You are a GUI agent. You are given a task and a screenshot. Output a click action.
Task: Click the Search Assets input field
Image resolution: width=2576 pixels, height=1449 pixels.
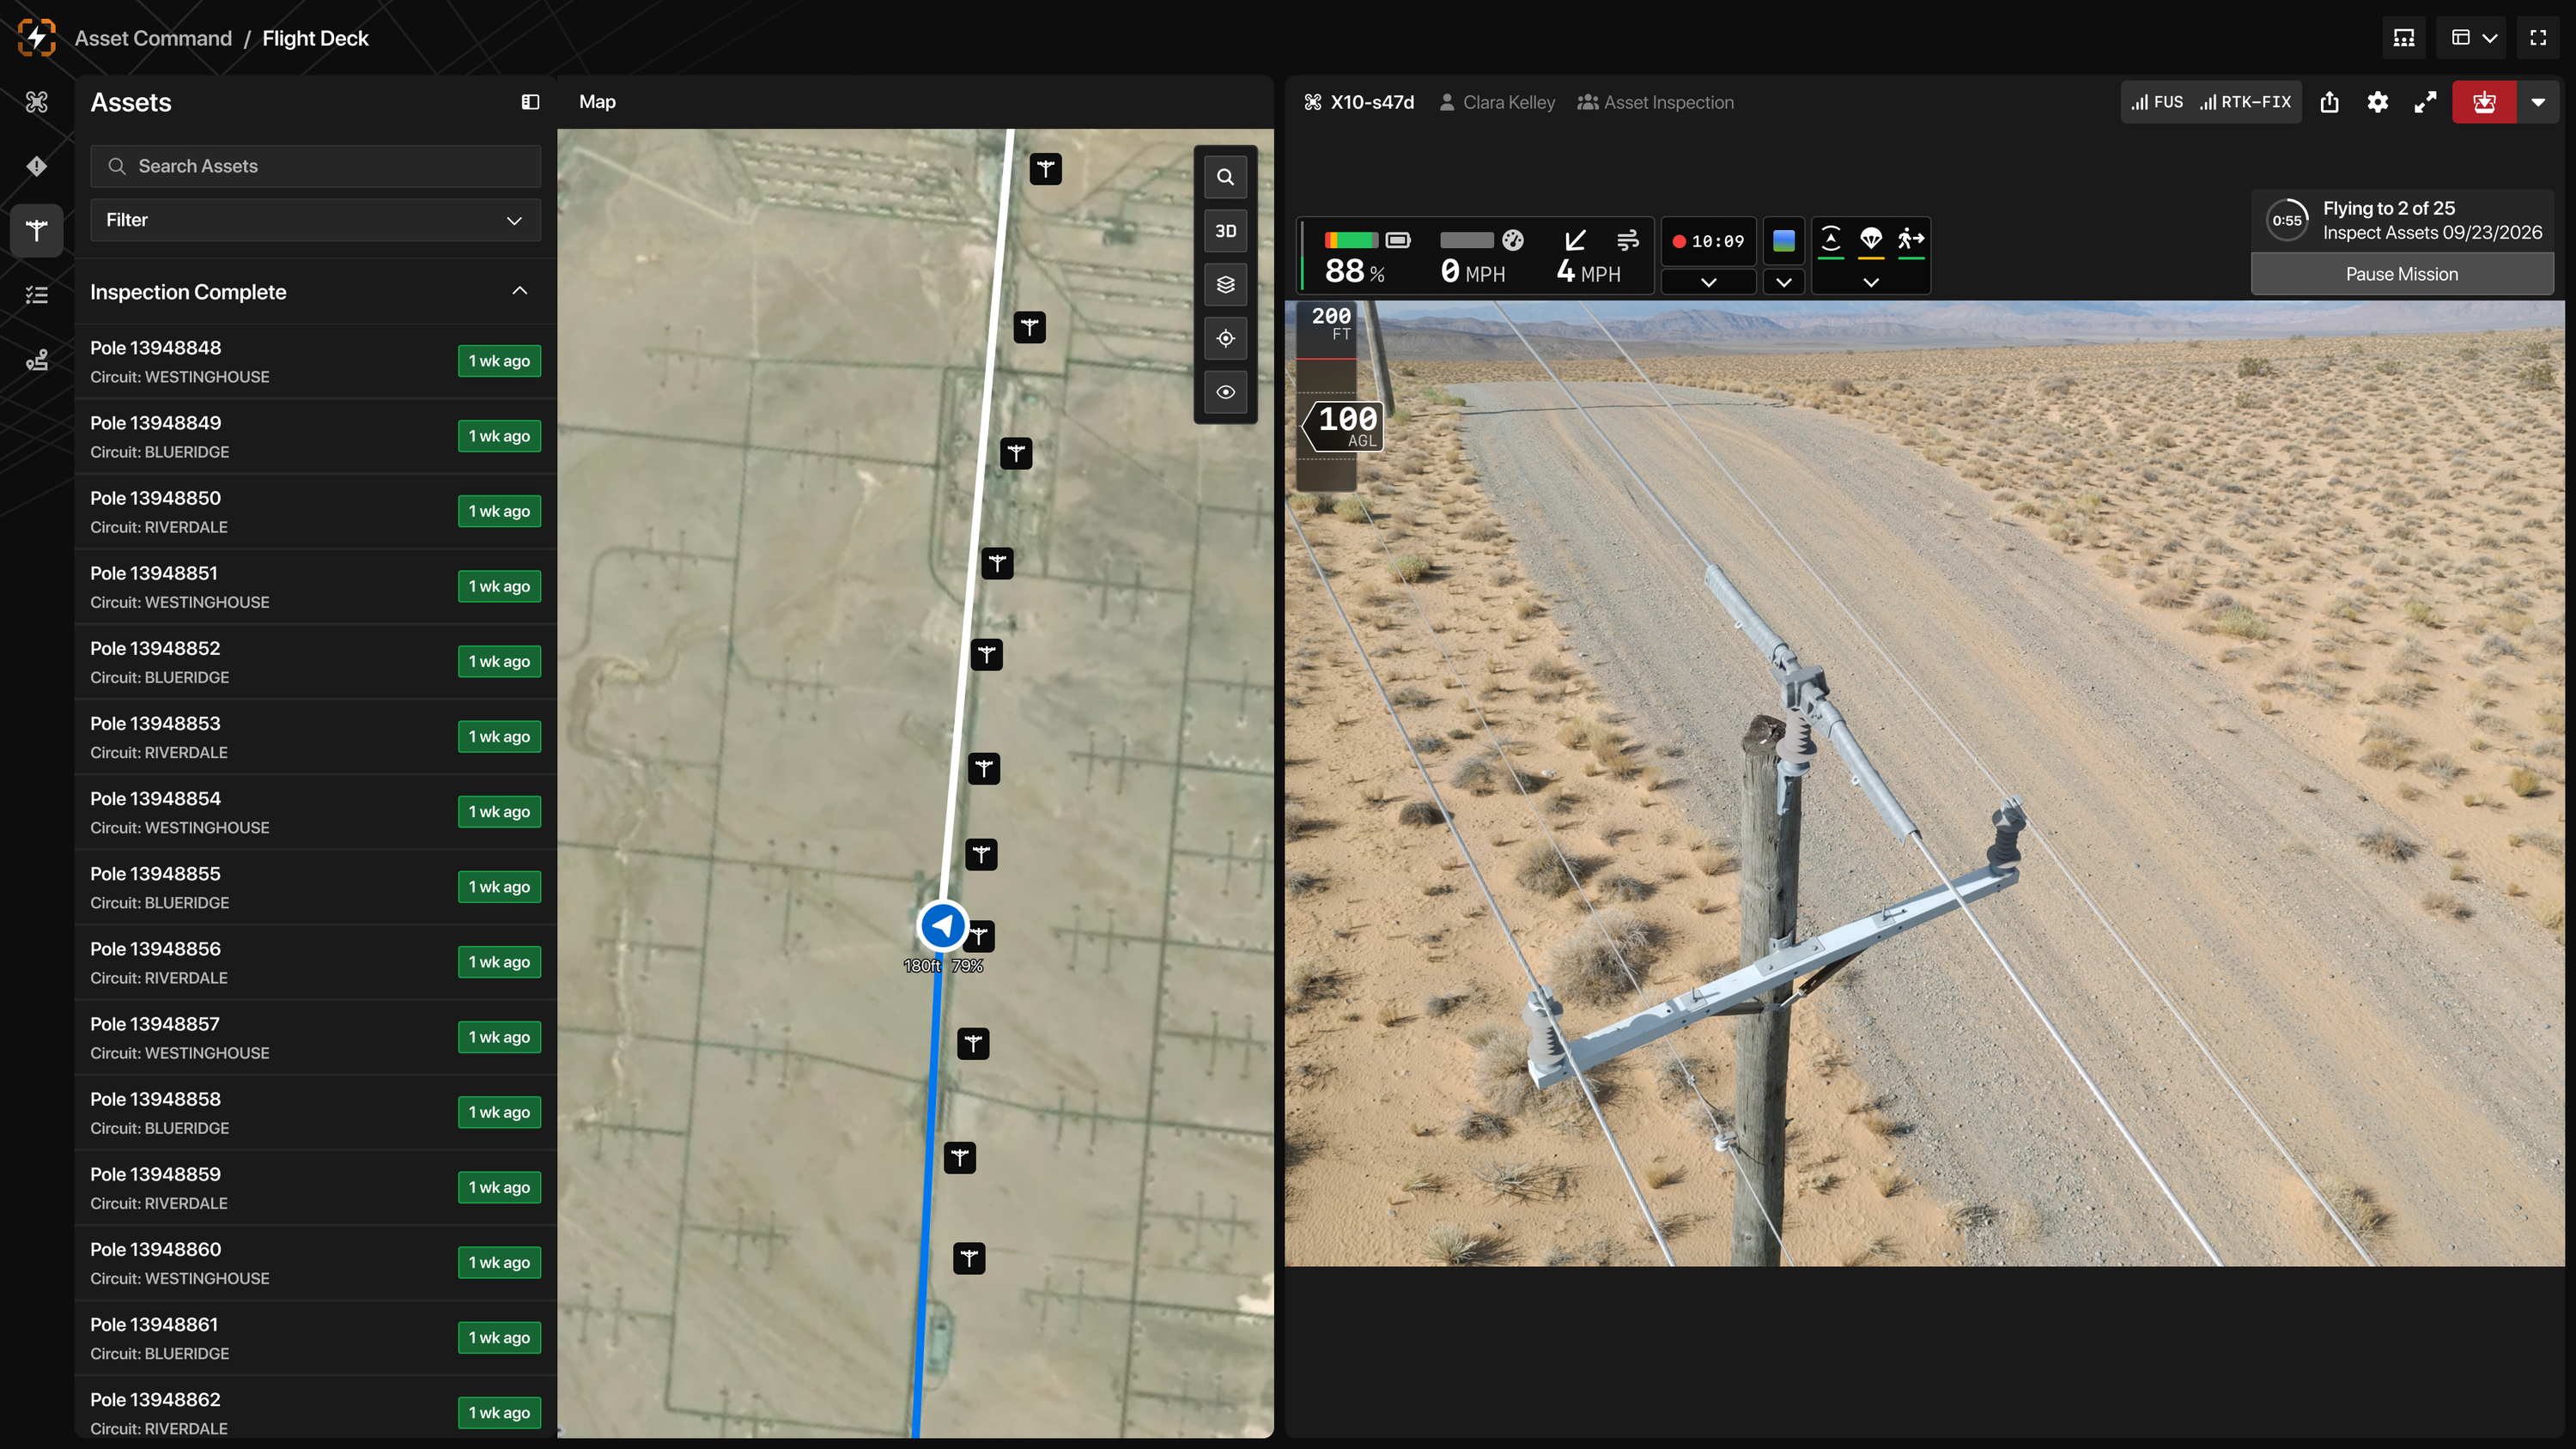click(315, 166)
